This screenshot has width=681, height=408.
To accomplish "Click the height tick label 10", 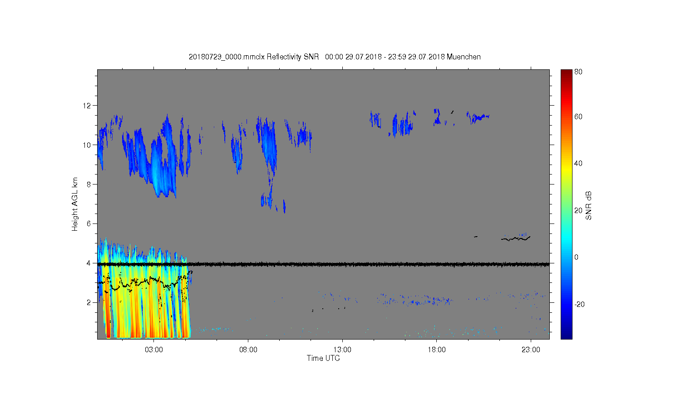I will pyautogui.click(x=87, y=145).
